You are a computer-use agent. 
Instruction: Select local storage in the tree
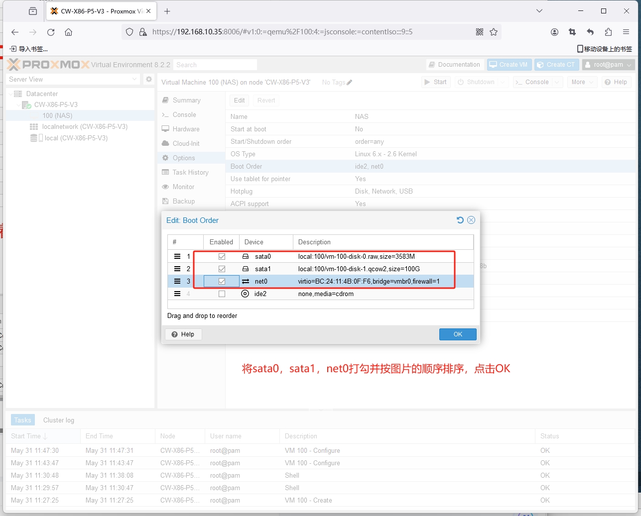click(76, 138)
